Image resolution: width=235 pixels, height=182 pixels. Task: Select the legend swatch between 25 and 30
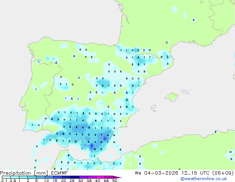point(75,177)
